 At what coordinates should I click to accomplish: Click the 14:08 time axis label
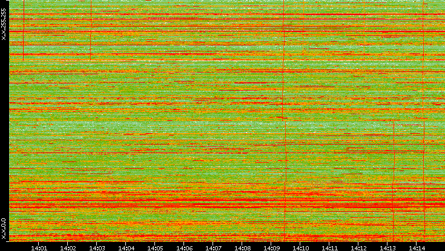click(x=242, y=248)
